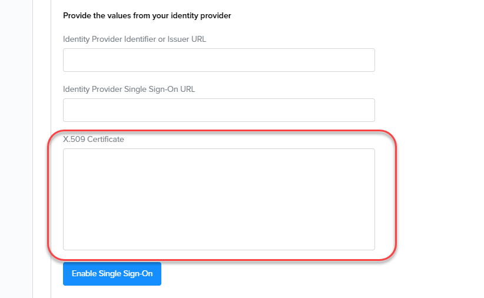Click the 'identity provider' words in the heading
484x298 pixels.
(x=204, y=16)
